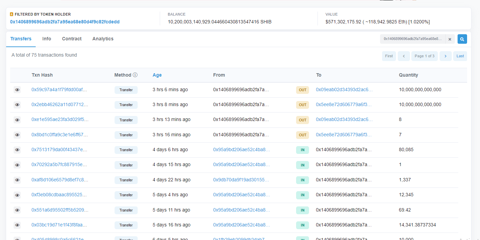Click OUT badge in 3 hrs 6 mins row

pyautogui.click(x=303, y=90)
